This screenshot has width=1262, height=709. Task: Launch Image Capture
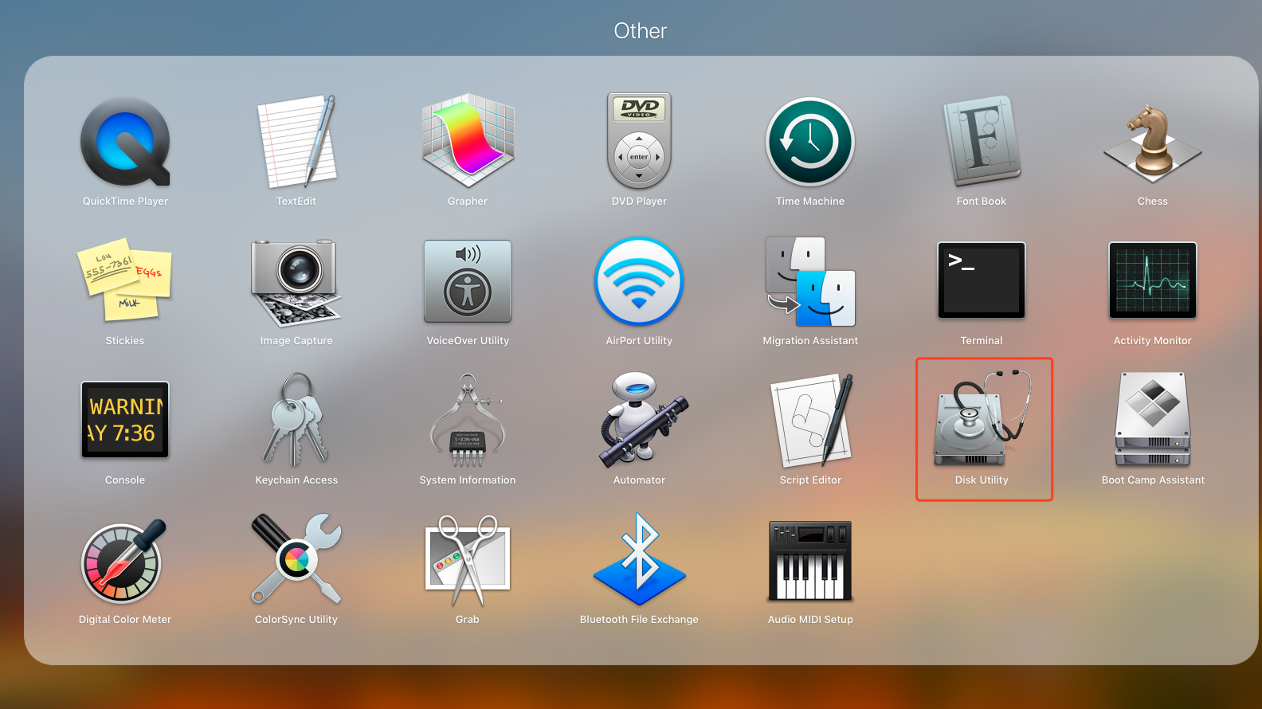(x=296, y=281)
